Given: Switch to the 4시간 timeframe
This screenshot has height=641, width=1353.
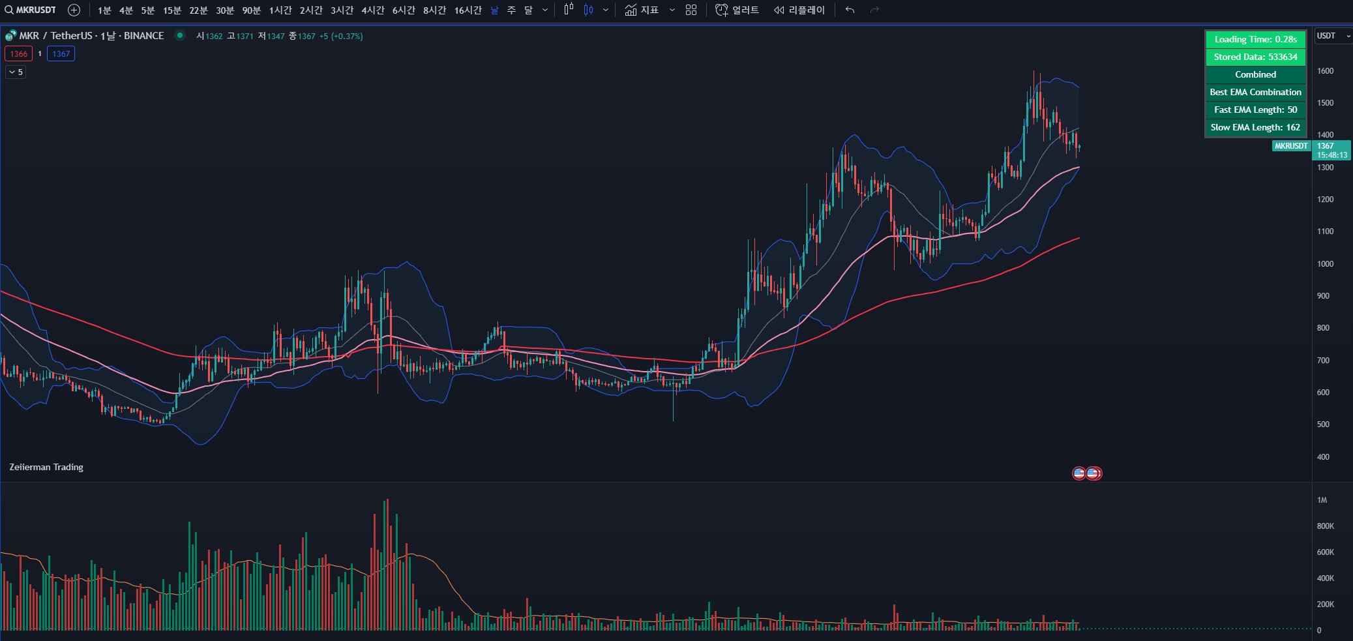Looking at the screenshot, I should coord(373,10).
